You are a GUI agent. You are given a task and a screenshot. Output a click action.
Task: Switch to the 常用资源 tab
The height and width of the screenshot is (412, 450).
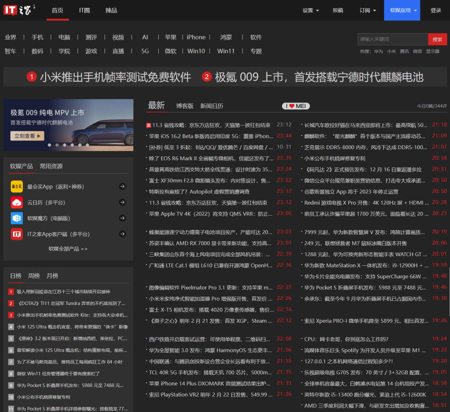tap(51, 166)
